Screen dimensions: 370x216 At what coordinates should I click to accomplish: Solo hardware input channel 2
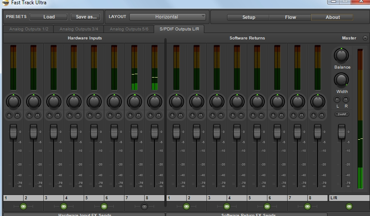tap(29, 115)
